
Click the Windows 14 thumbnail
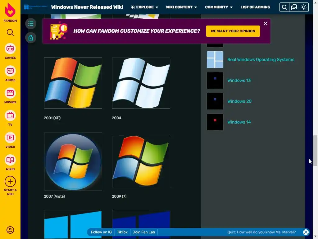(x=215, y=122)
